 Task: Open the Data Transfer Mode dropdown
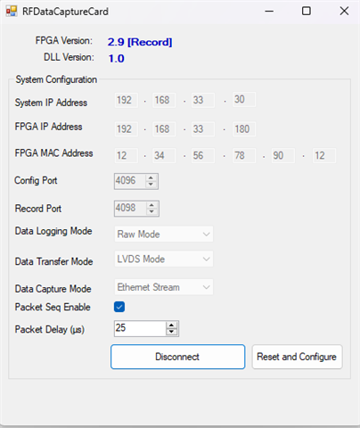(x=164, y=259)
